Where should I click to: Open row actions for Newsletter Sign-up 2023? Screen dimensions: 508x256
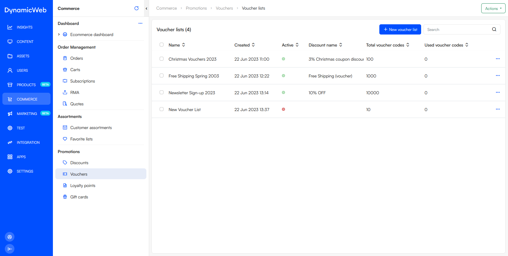point(498,92)
